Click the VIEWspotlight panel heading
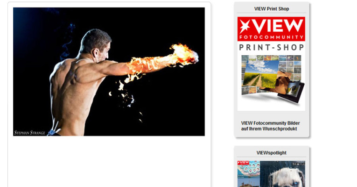This screenshot has width=357, height=187. pos(272,153)
